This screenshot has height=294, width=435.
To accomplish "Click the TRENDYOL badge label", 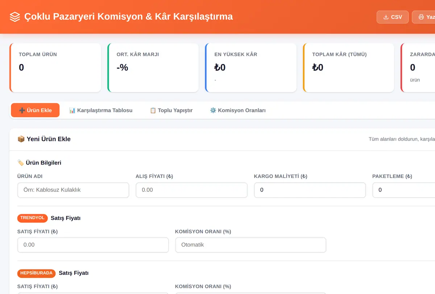I will 33,218.
